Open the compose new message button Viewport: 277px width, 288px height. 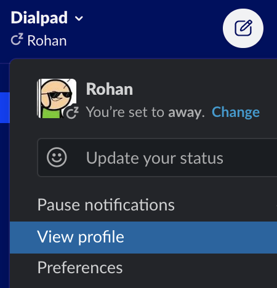[x=243, y=28]
